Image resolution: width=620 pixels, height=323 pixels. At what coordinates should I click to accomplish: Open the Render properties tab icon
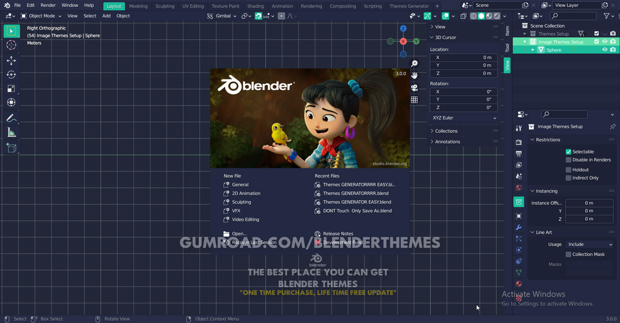(x=519, y=142)
